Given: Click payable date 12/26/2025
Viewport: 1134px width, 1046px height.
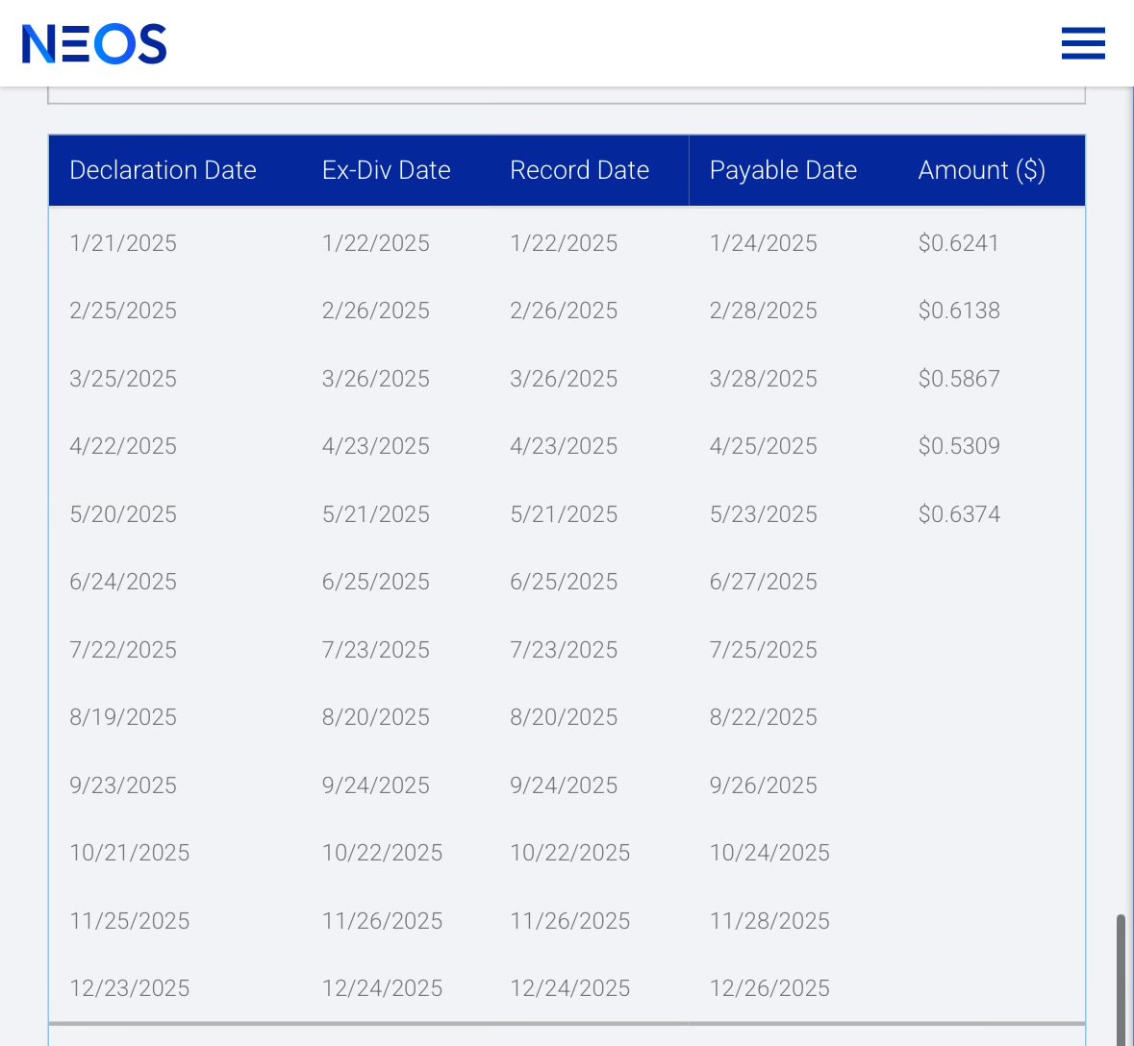Looking at the screenshot, I should [769, 987].
